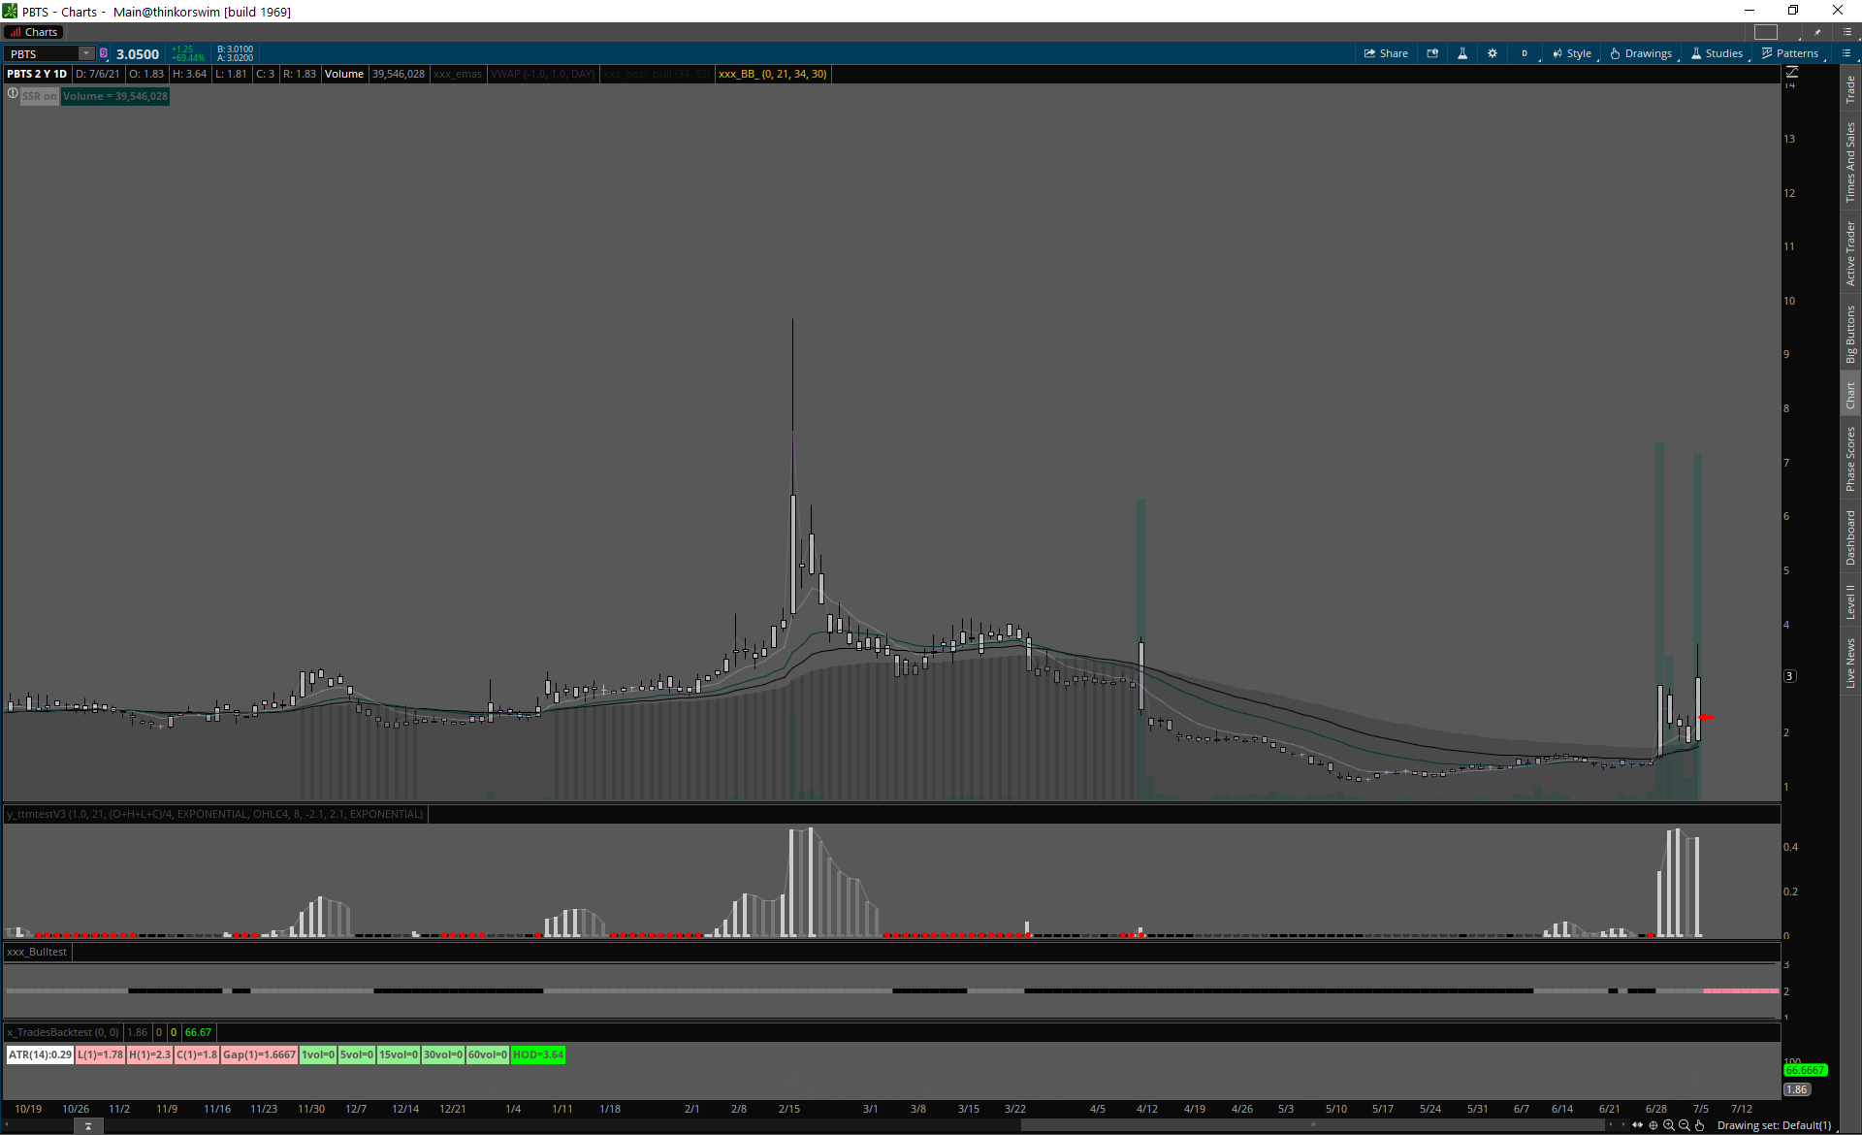
Task: Click the zoom in magnifier icon
Action: tap(1669, 1125)
